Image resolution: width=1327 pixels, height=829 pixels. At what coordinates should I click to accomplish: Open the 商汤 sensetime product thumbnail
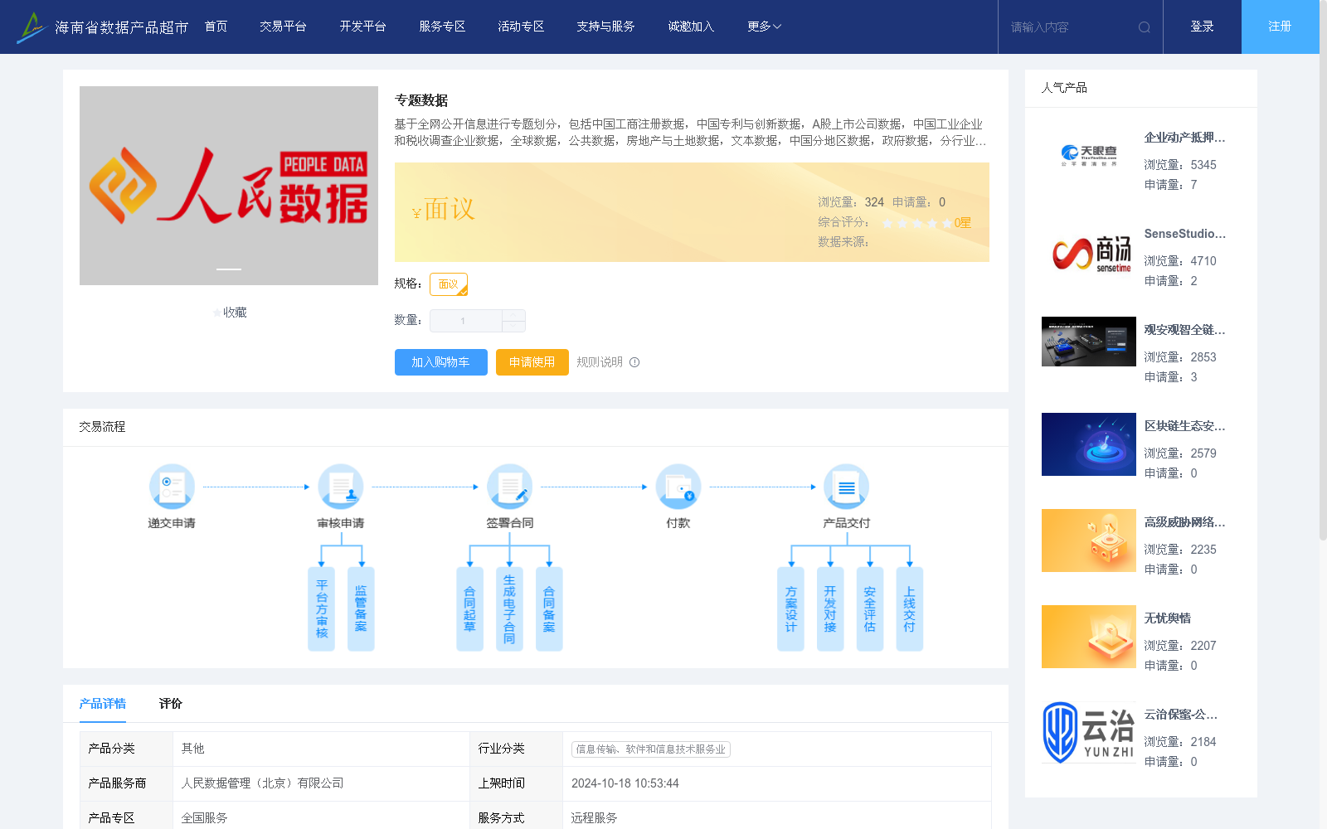pyautogui.click(x=1089, y=252)
